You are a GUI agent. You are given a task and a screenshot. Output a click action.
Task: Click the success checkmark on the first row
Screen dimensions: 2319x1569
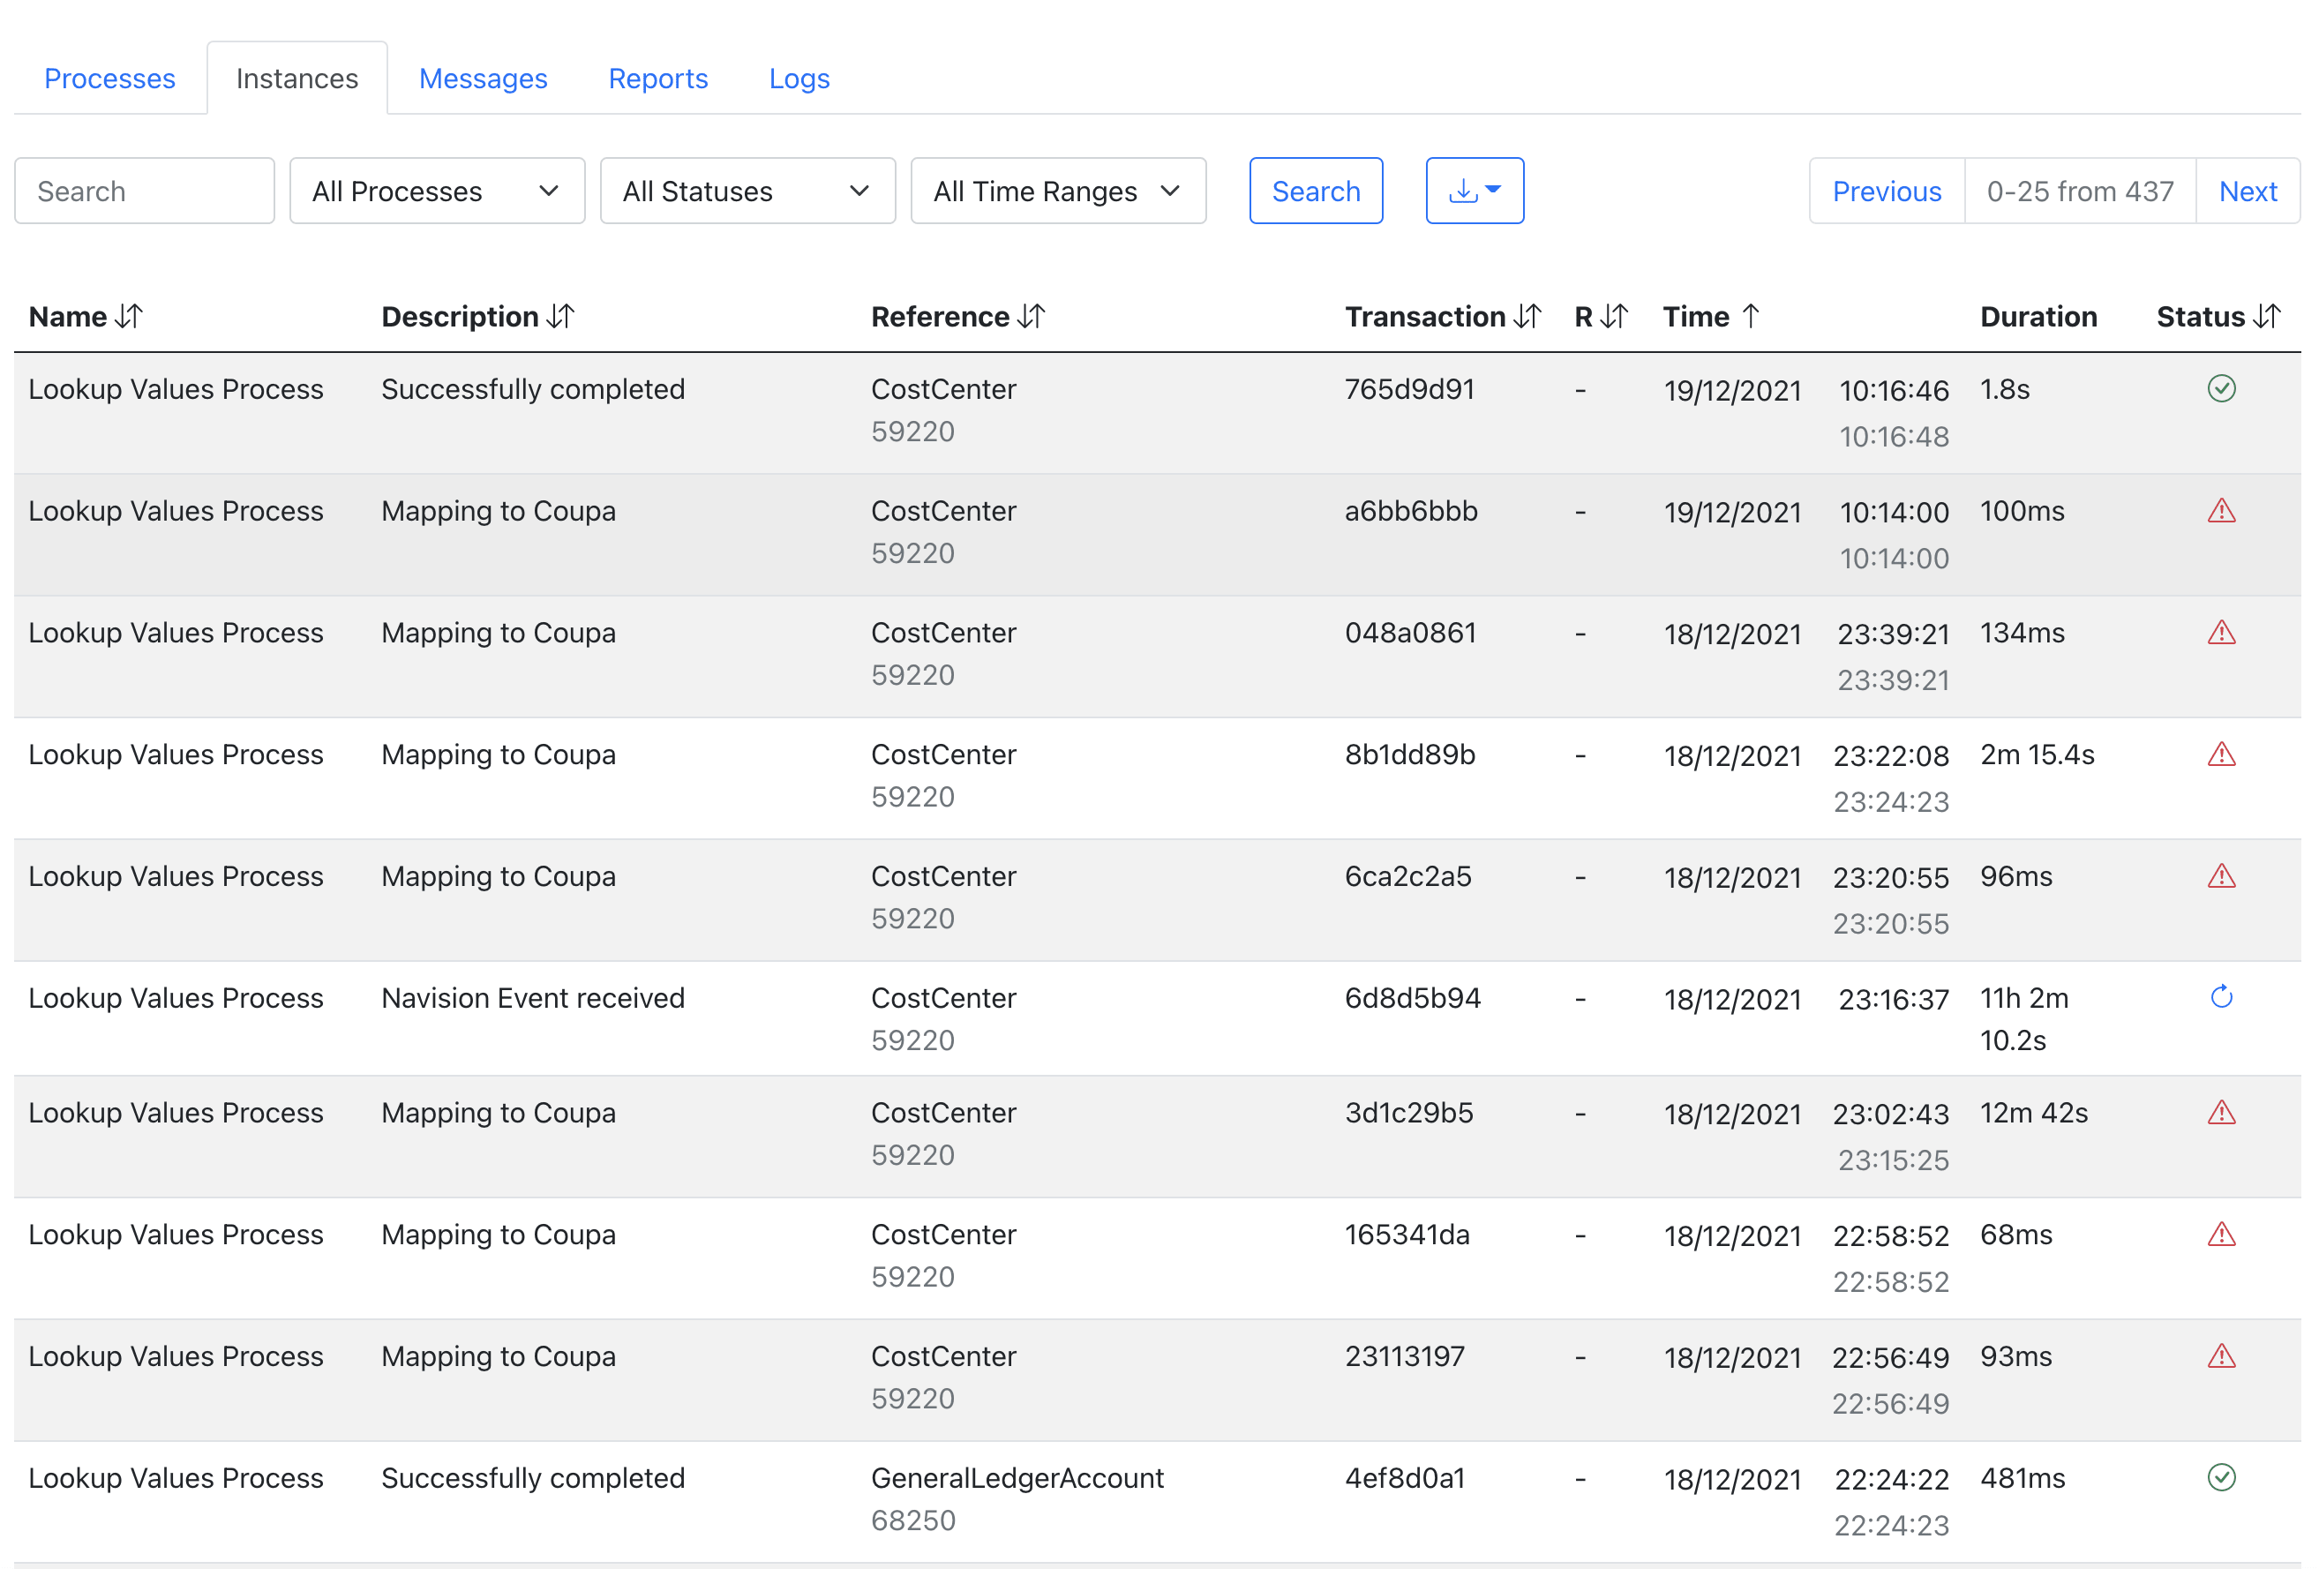[x=2221, y=389]
